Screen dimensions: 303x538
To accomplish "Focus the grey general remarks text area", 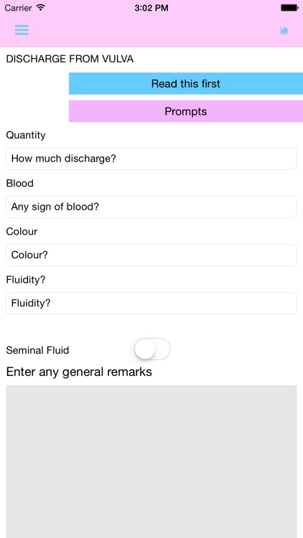I will click(x=151, y=461).
